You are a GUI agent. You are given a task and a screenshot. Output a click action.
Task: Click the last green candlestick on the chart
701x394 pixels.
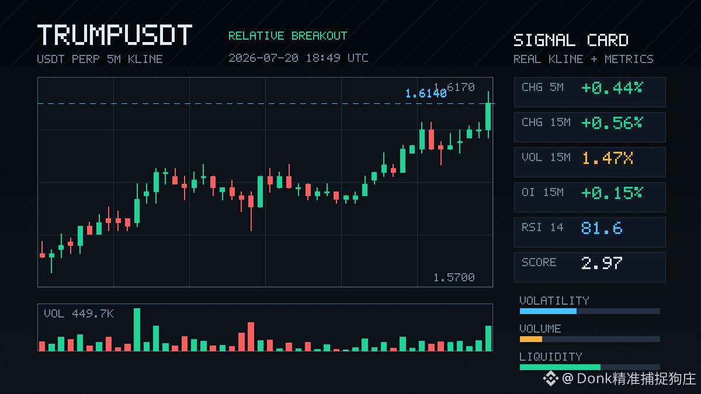click(488, 116)
